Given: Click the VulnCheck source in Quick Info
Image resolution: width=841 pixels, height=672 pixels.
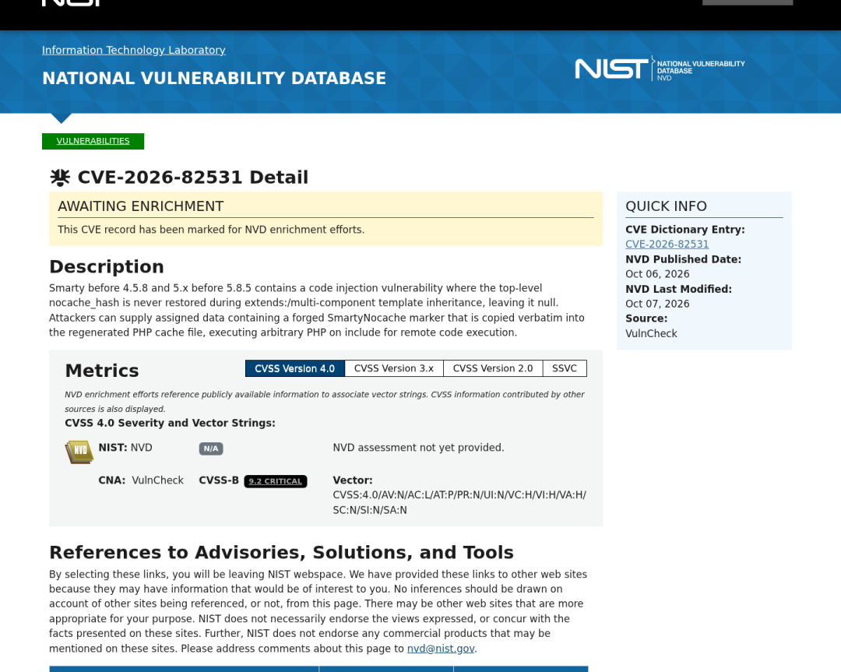Looking at the screenshot, I should click(651, 333).
